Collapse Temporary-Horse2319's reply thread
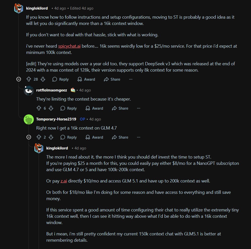 [x=29, y=137]
